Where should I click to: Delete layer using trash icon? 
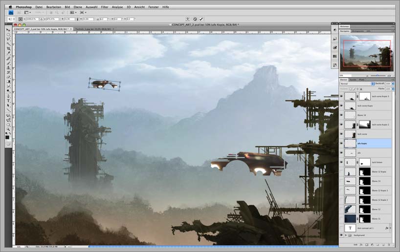389,245
